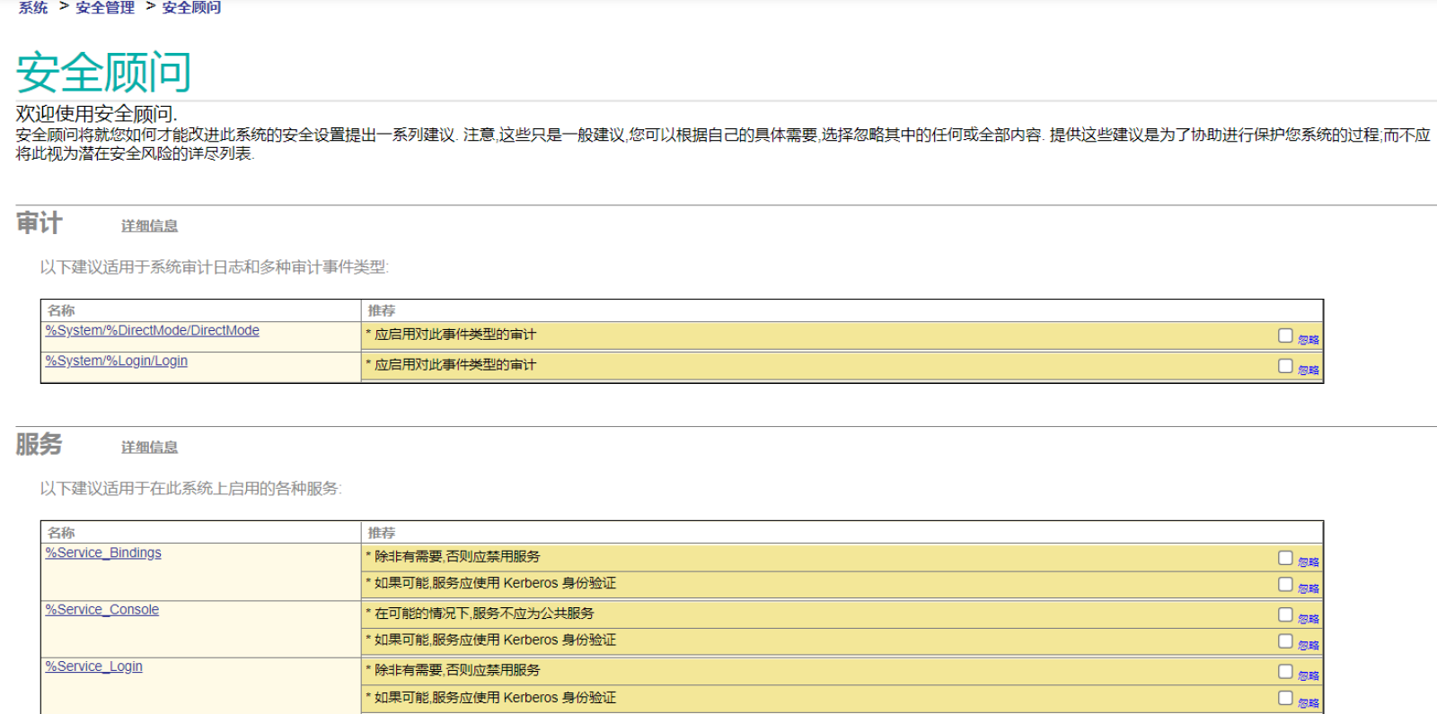
Task: Click the 推荐 column header in services table
Action: [382, 533]
